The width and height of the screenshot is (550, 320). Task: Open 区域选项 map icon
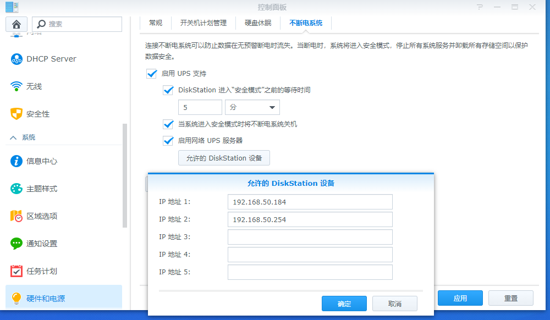click(x=16, y=216)
